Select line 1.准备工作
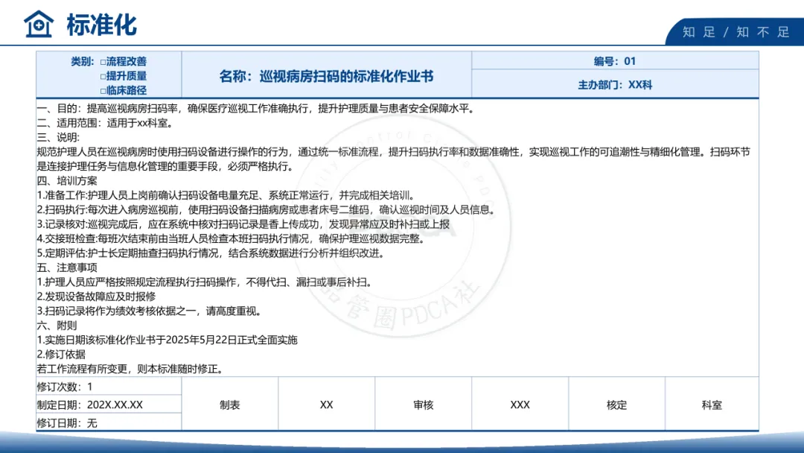This screenshot has width=804, height=453. point(226,195)
